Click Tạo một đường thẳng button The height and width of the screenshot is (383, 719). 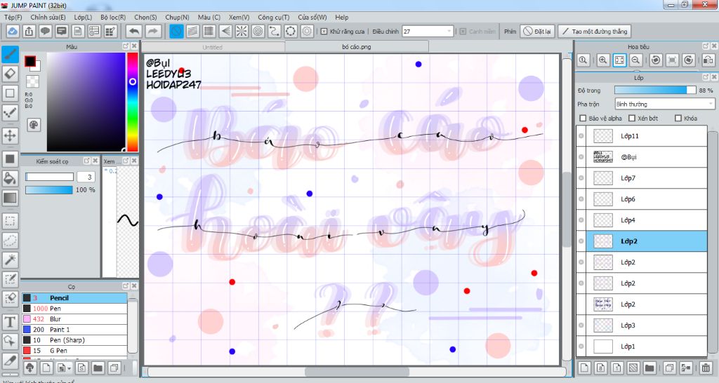tap(595, 31)
